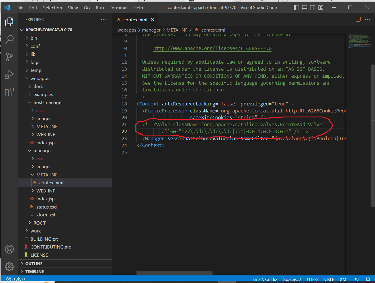Follow the apache.org LICENSE-2.0 link
375x283 pixels.
tap(212, 48)
